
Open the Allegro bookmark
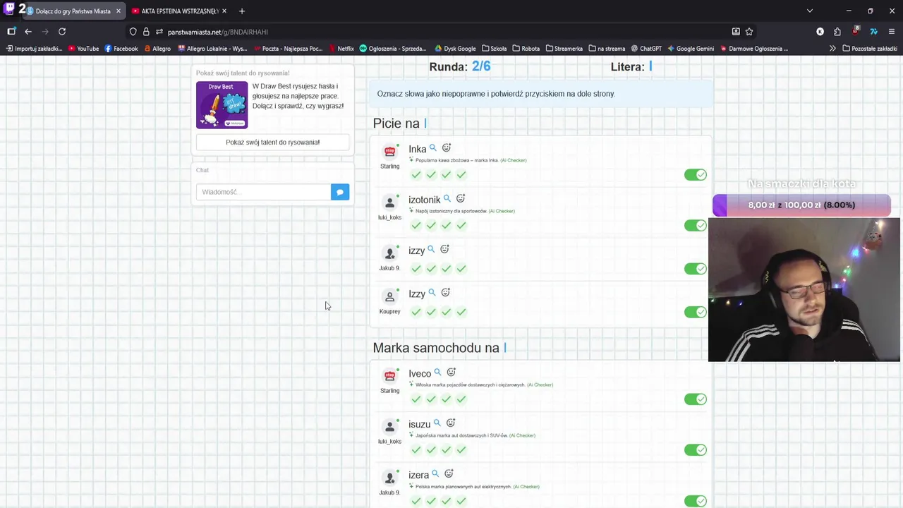(157, 49)
